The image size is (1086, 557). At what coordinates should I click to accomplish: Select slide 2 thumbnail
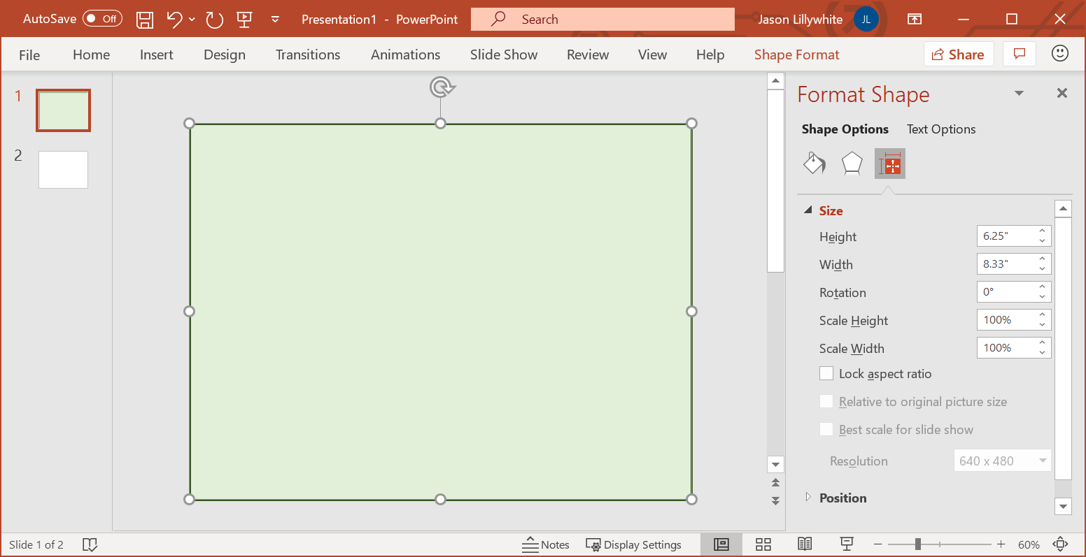click(63, 170)
